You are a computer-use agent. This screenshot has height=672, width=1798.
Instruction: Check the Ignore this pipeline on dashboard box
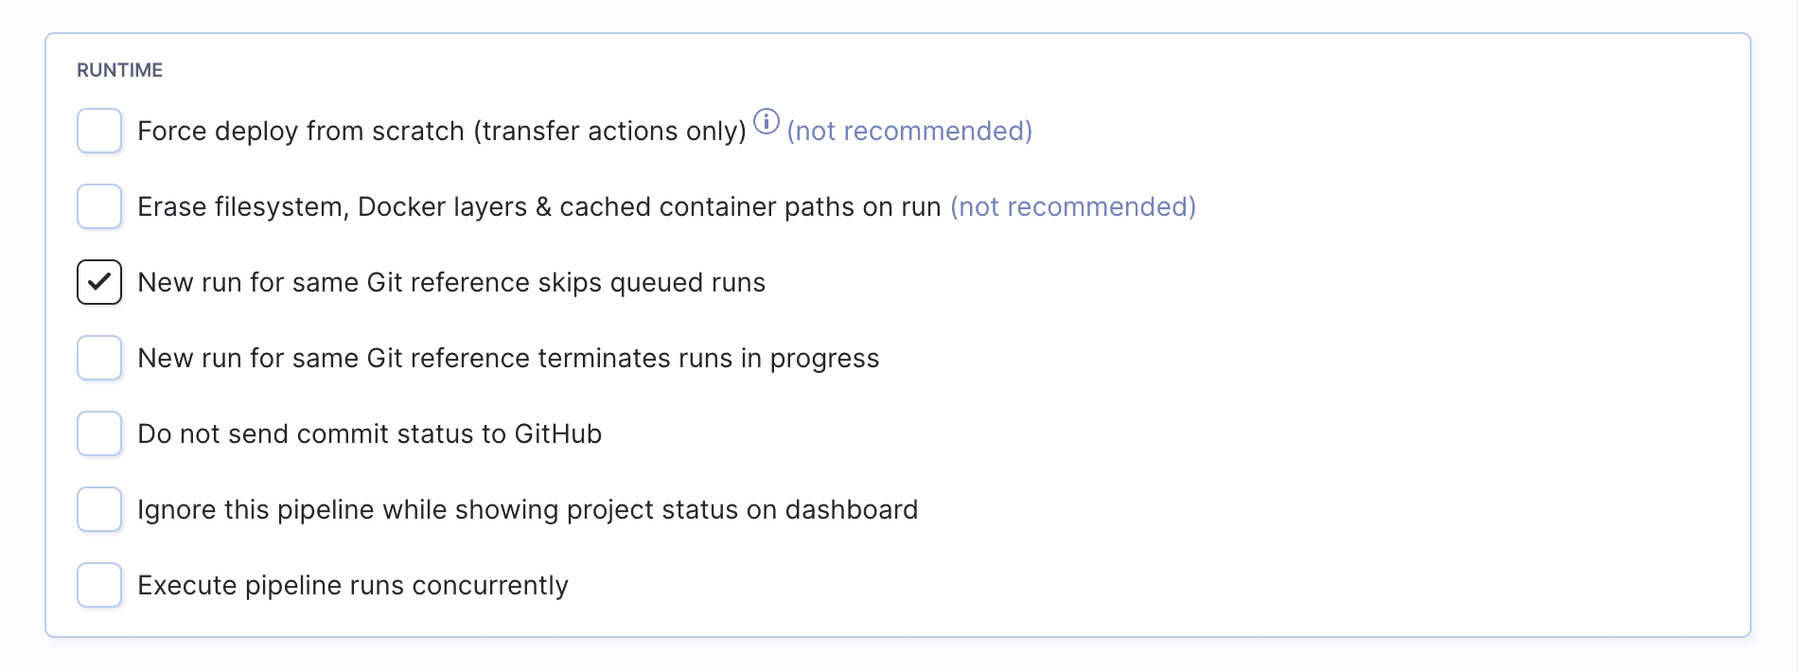click(x=99, y=509)
